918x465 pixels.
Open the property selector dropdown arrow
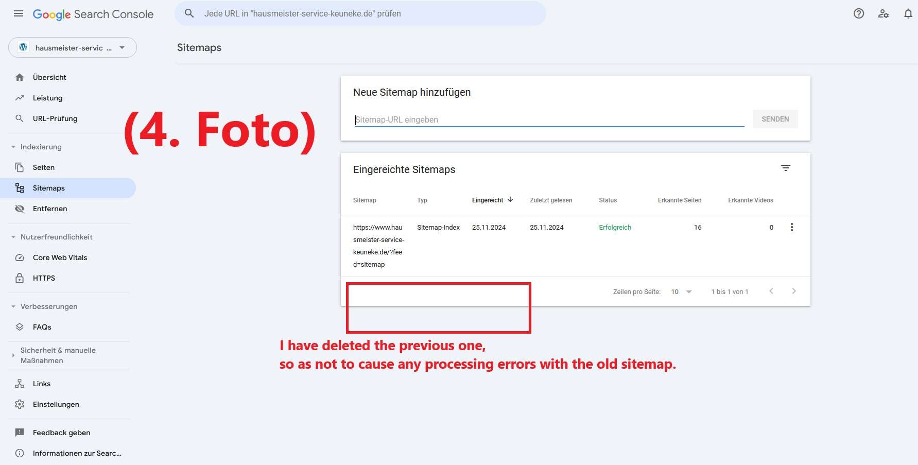point(122,47)
